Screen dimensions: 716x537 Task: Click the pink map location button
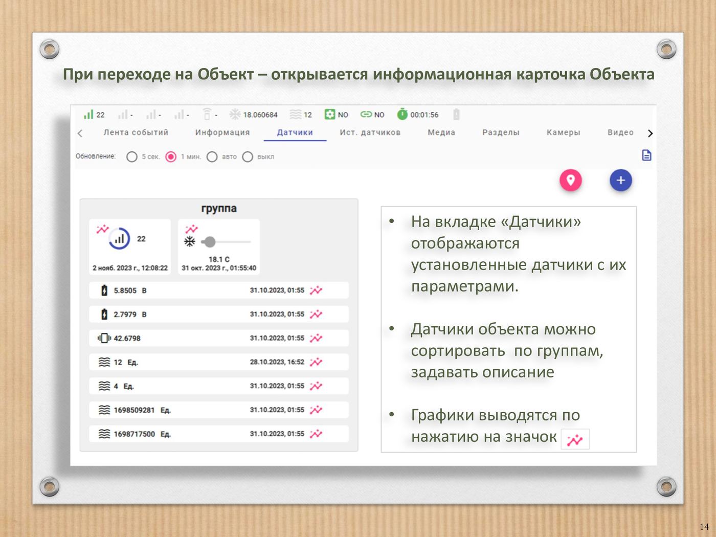[x=571, y=180]
